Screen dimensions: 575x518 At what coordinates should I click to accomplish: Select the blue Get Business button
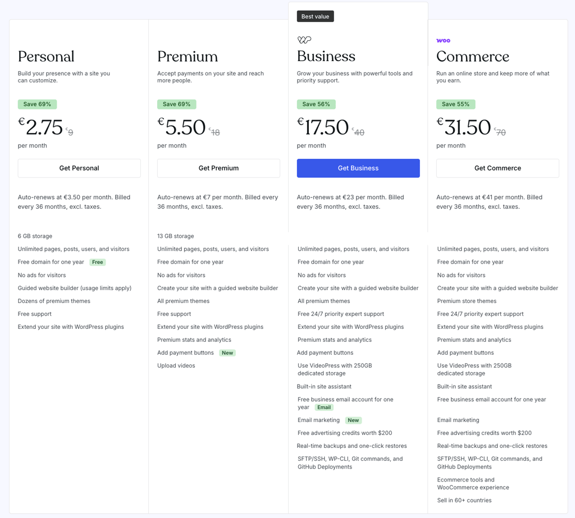(358, 168)
